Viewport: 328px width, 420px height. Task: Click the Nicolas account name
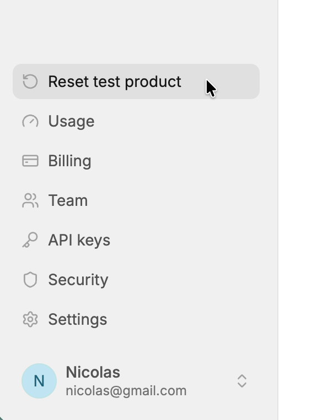pyautogui.click(x=93, y=372)
